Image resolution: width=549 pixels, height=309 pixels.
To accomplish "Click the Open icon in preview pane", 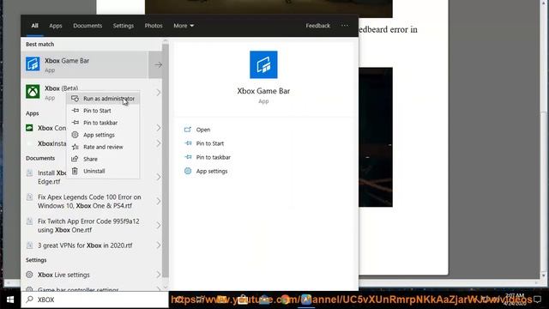I will (188, 130).
